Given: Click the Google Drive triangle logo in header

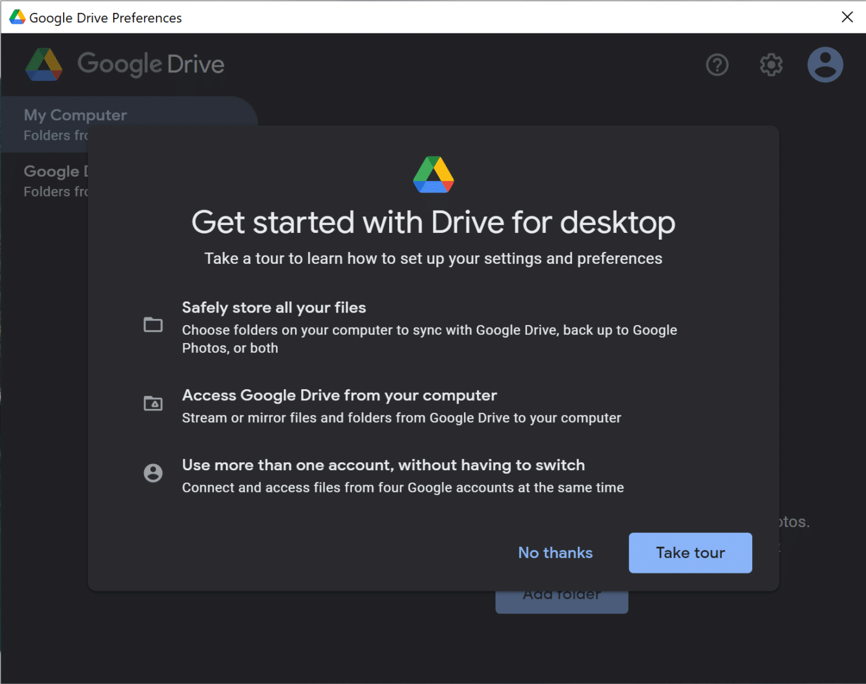Looking at the screenshot, I should 43,64.
